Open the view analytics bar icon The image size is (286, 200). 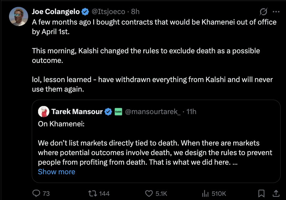(205, 193)
